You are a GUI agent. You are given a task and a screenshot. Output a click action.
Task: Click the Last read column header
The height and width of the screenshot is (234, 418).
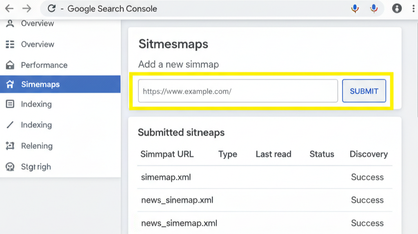(273, 154)
